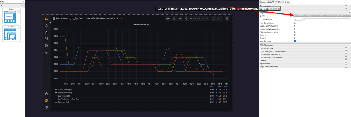Viewport: 351px width, 117px height.
Task: Switch to the View tab
Action: pyautogui.click(x=263, y=2)
